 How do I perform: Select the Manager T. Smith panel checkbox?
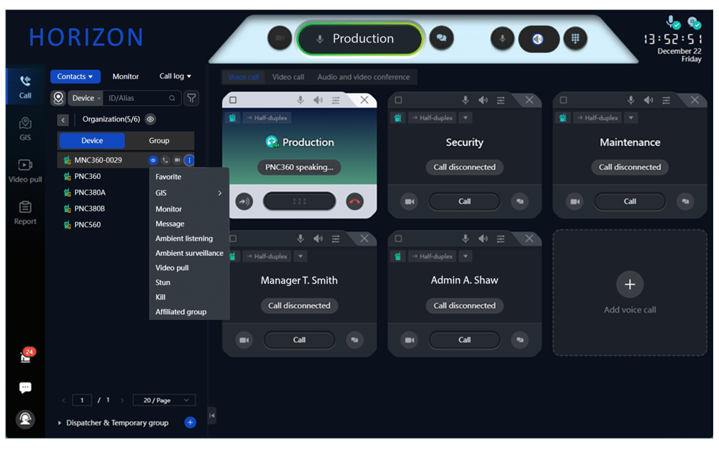tap(233, 239)
